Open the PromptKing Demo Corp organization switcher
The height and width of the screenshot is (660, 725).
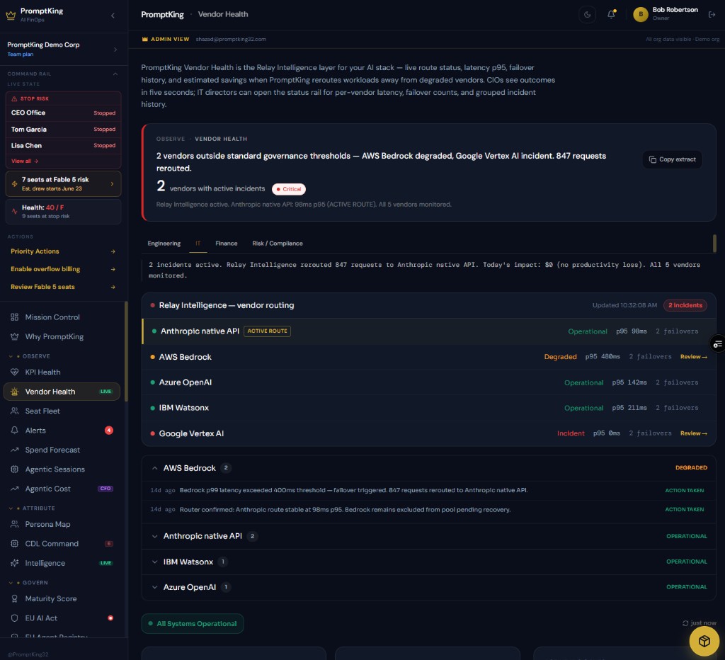tap(63, 49)
